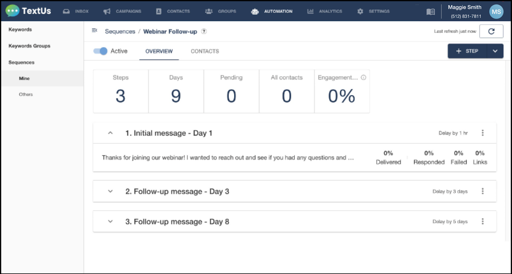
Task: Click the Failed percentage stat
Action: [x=459, y=158]
